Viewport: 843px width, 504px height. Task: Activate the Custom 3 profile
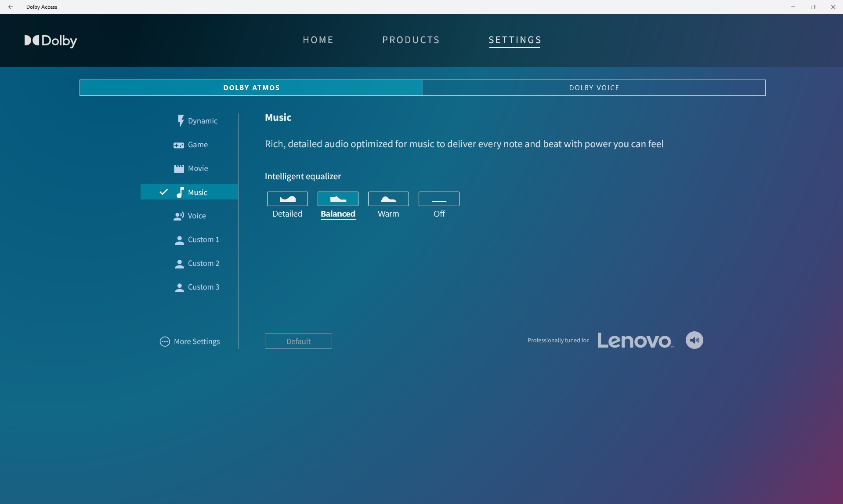click(197, 287)
